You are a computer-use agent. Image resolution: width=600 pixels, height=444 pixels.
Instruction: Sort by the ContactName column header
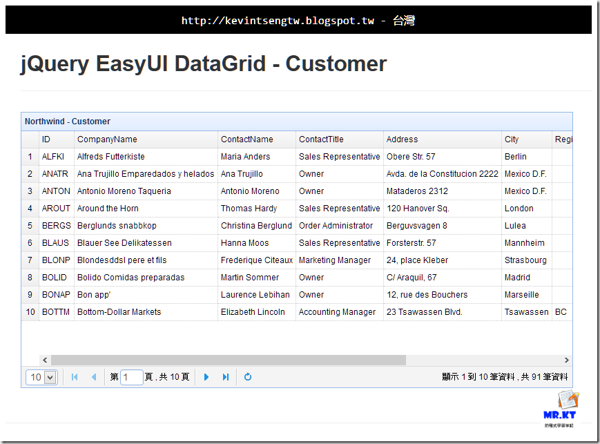pos(257,139)
